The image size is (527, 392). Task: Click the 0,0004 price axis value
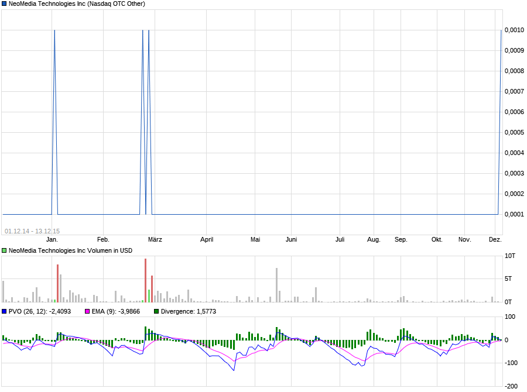tap(514, 153)
